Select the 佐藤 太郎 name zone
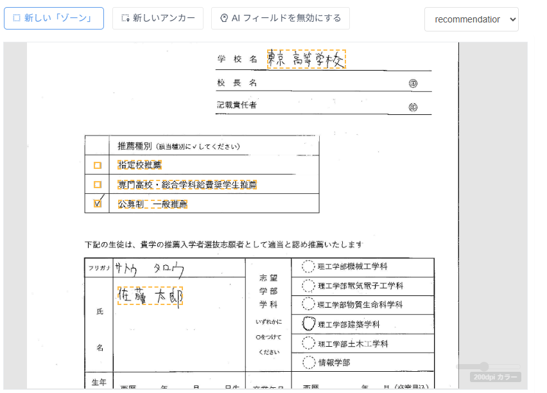This screenshot has width=547, height=393. point(150,296)
